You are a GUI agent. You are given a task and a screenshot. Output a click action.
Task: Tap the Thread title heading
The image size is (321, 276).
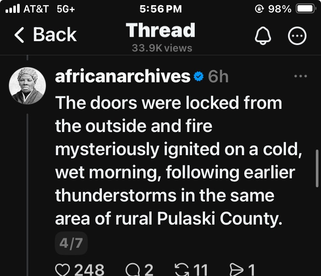coord(160,30)
